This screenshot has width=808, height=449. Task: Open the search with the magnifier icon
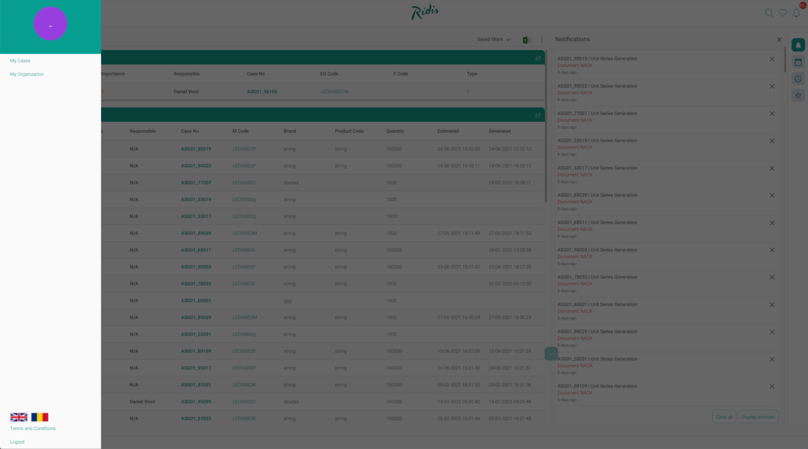coord(769,13)
